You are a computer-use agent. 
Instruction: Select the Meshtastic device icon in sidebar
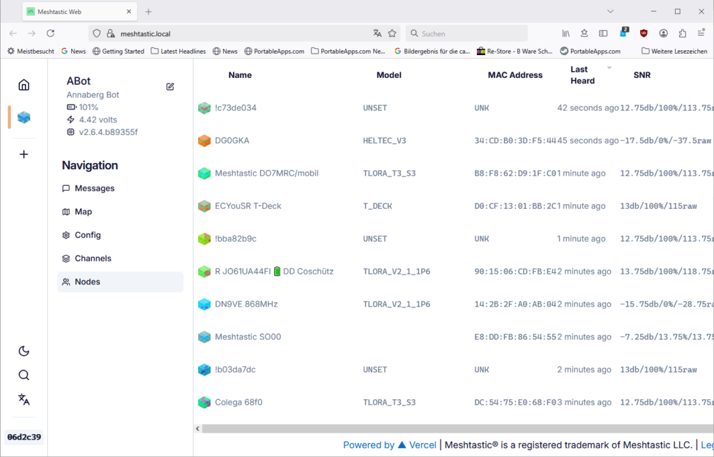click(24, 117)
